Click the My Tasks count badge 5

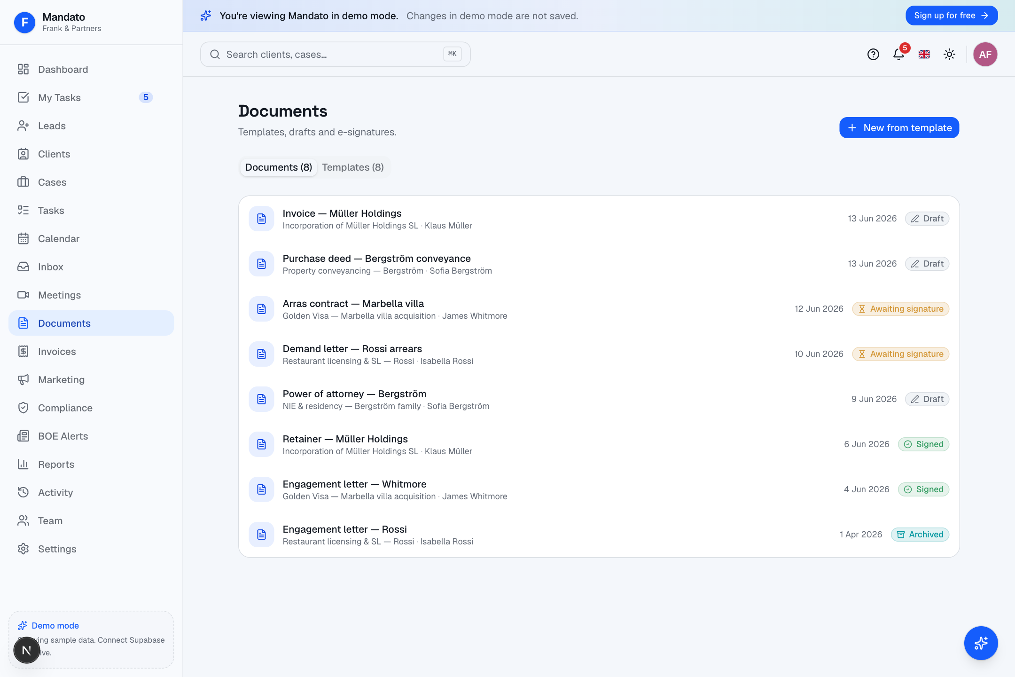click(x=146, y=97)
